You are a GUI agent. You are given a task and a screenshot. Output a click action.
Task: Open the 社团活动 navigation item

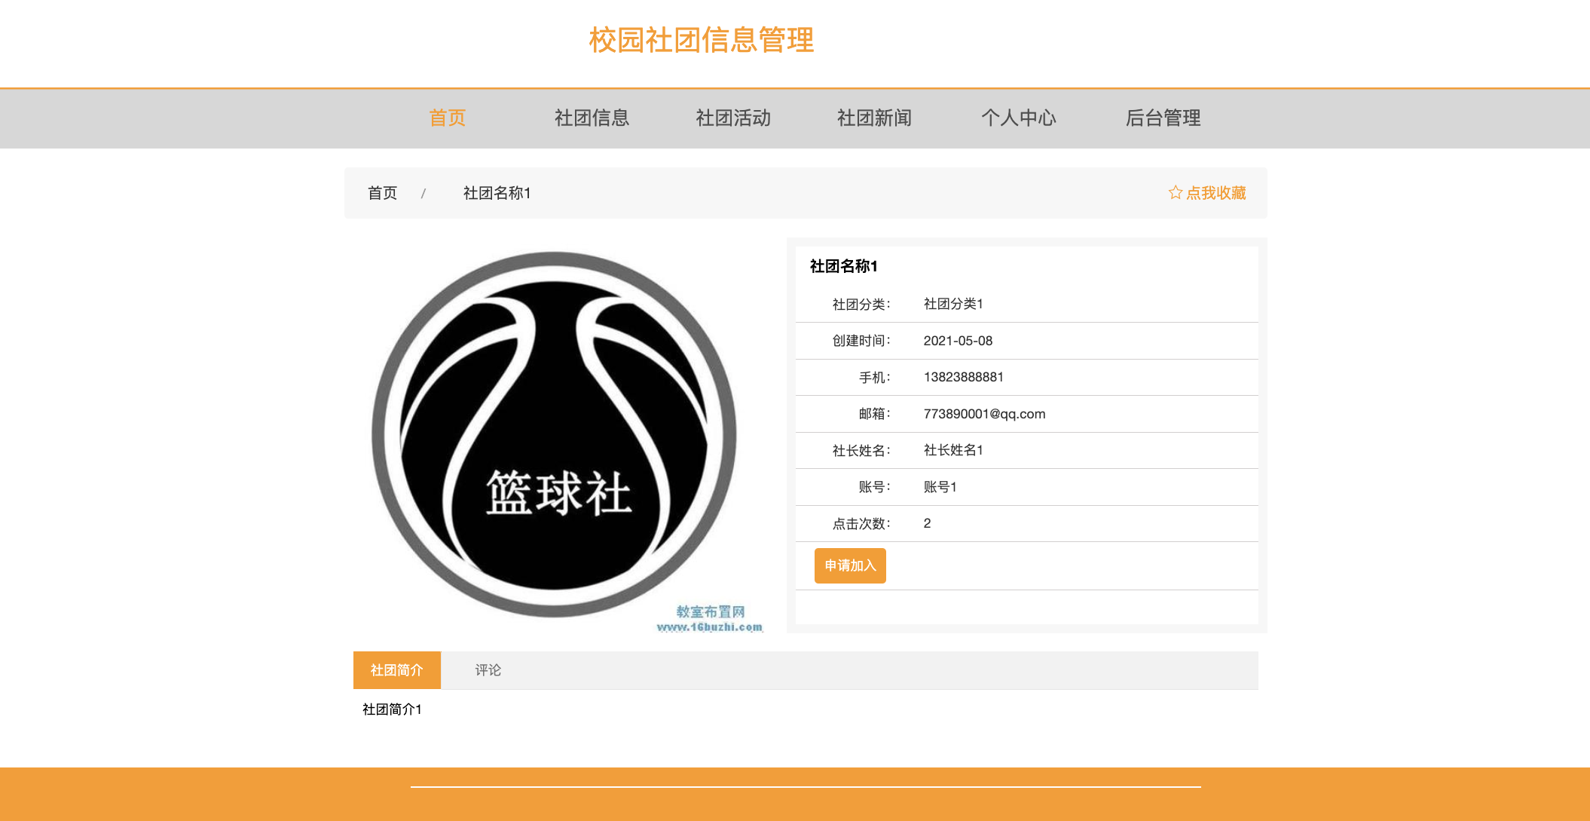[733, 118]
